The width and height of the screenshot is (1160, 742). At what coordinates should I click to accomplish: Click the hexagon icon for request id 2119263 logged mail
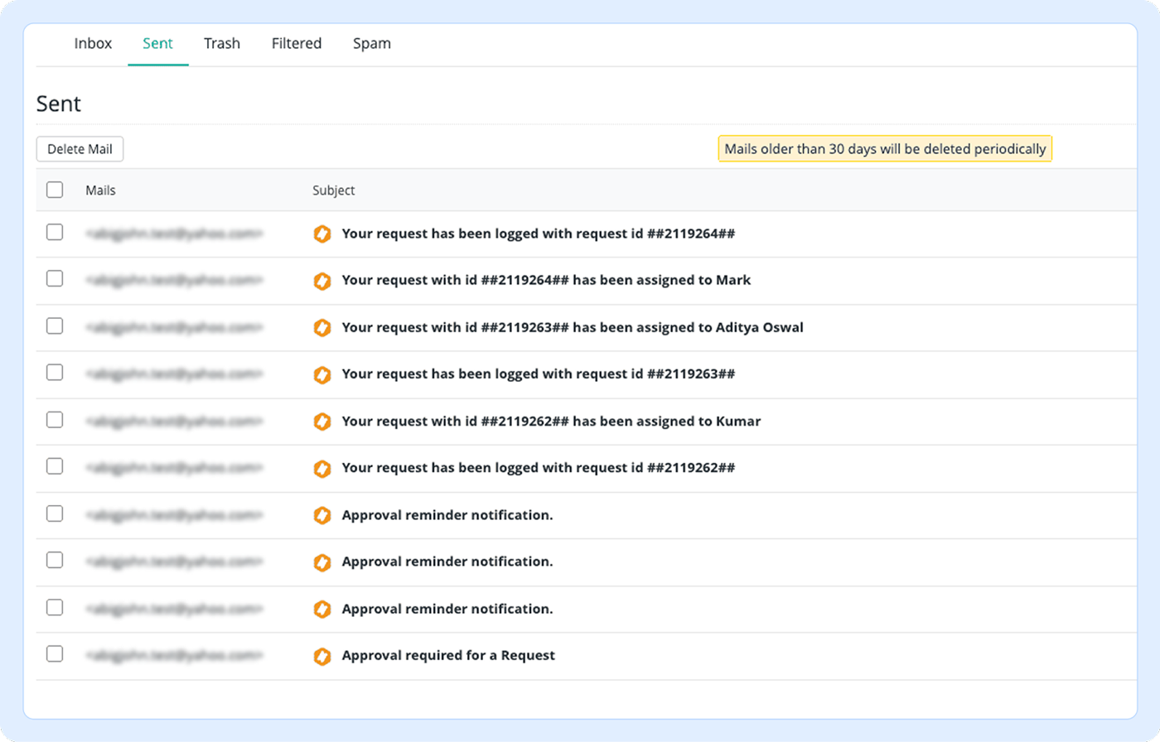tap(322, 374)
